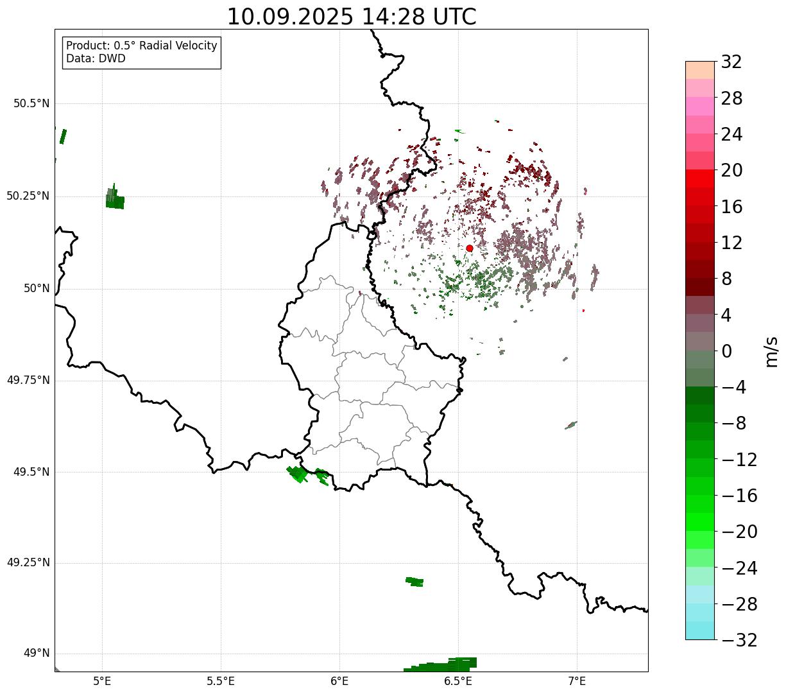786x694 pixels.
Task: Click the colorbar tick label 12
Action: [x=731, y=243]
